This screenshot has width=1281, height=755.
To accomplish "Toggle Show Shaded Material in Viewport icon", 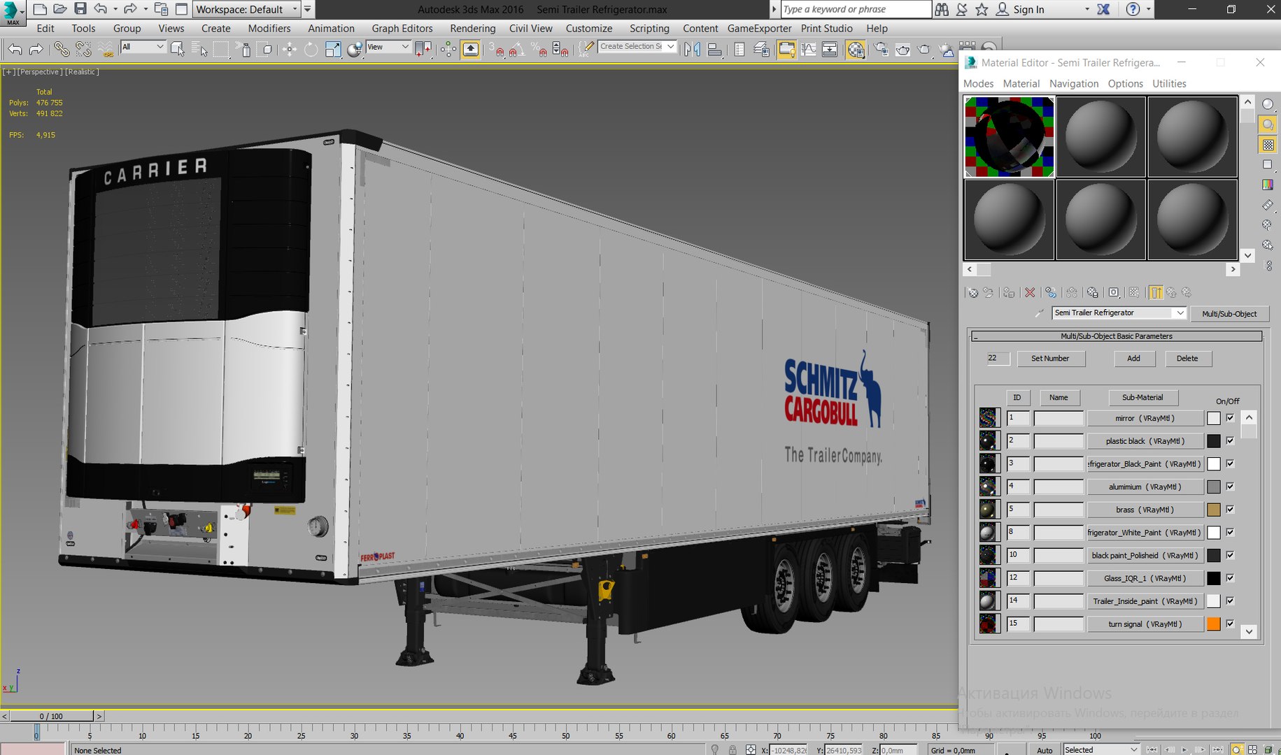I will click(1134, 293).
